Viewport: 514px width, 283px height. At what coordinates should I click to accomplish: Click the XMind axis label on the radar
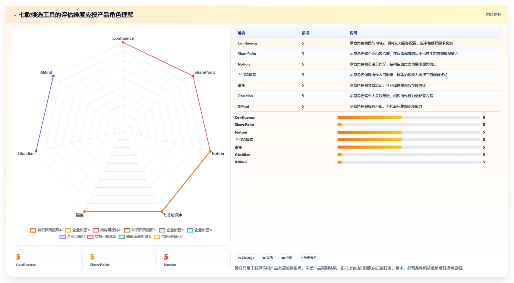pos(46,72)
